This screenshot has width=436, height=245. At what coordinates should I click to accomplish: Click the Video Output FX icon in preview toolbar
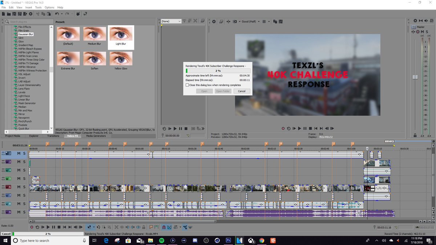[x=229, y=21]
